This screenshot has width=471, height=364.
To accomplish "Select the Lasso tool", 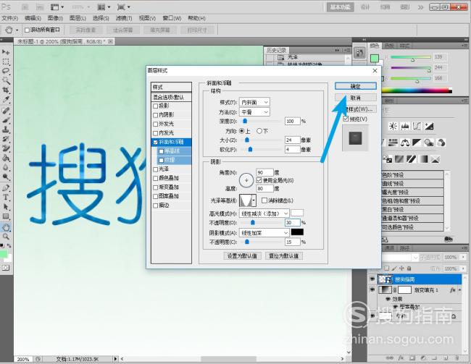I will pyautogui.click(x=6, y=71).
